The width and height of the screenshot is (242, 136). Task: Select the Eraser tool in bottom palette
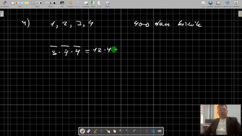(88, 131)
